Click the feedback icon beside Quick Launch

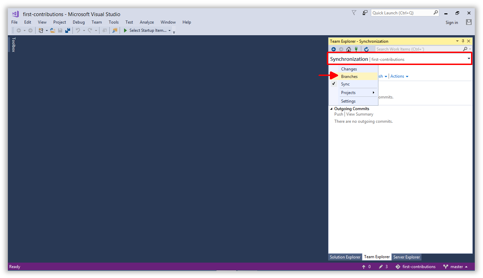pos(365,13)
